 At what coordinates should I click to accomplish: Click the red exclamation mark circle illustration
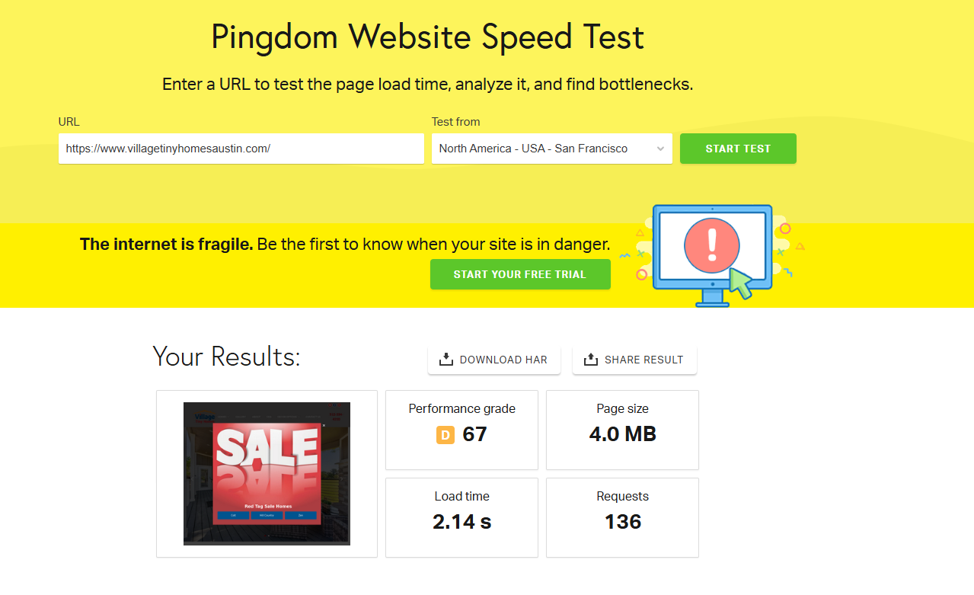(712, 245)
